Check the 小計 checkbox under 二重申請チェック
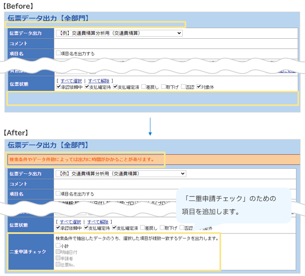The image size is (305, 276). tap(58, 246)
